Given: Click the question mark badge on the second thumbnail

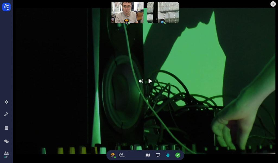Looking at the screenshot, I should point(162,22).
